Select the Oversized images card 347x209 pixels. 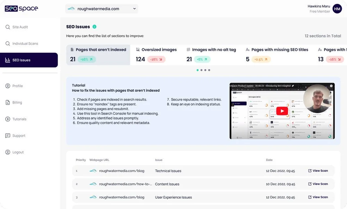tap(156, 55)
